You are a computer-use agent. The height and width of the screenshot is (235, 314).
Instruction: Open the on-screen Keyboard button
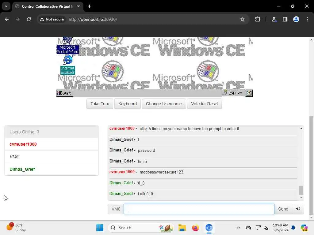coord(128,104)
